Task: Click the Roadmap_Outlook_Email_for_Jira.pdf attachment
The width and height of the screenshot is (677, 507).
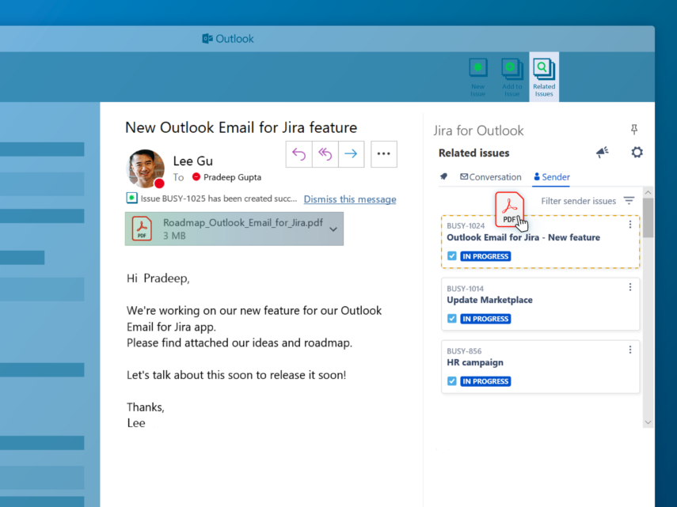Action: 234,229
